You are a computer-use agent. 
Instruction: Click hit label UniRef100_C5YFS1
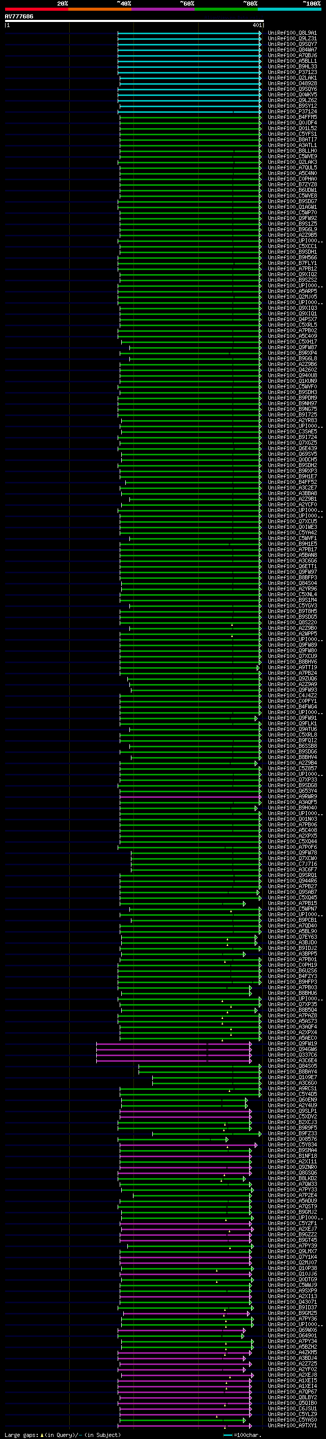coord(292,134)
